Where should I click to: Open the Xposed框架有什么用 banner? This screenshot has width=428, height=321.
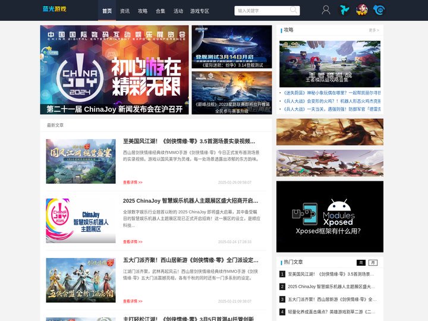(x=330, y=216)
